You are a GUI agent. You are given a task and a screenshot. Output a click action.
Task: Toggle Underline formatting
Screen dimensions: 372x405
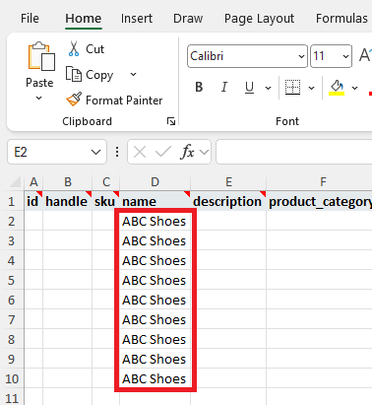tap(249, 88)
